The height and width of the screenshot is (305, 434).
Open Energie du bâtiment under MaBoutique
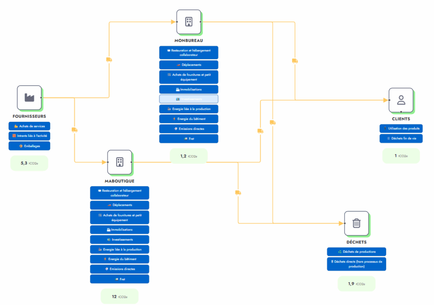tap(120, 259)
